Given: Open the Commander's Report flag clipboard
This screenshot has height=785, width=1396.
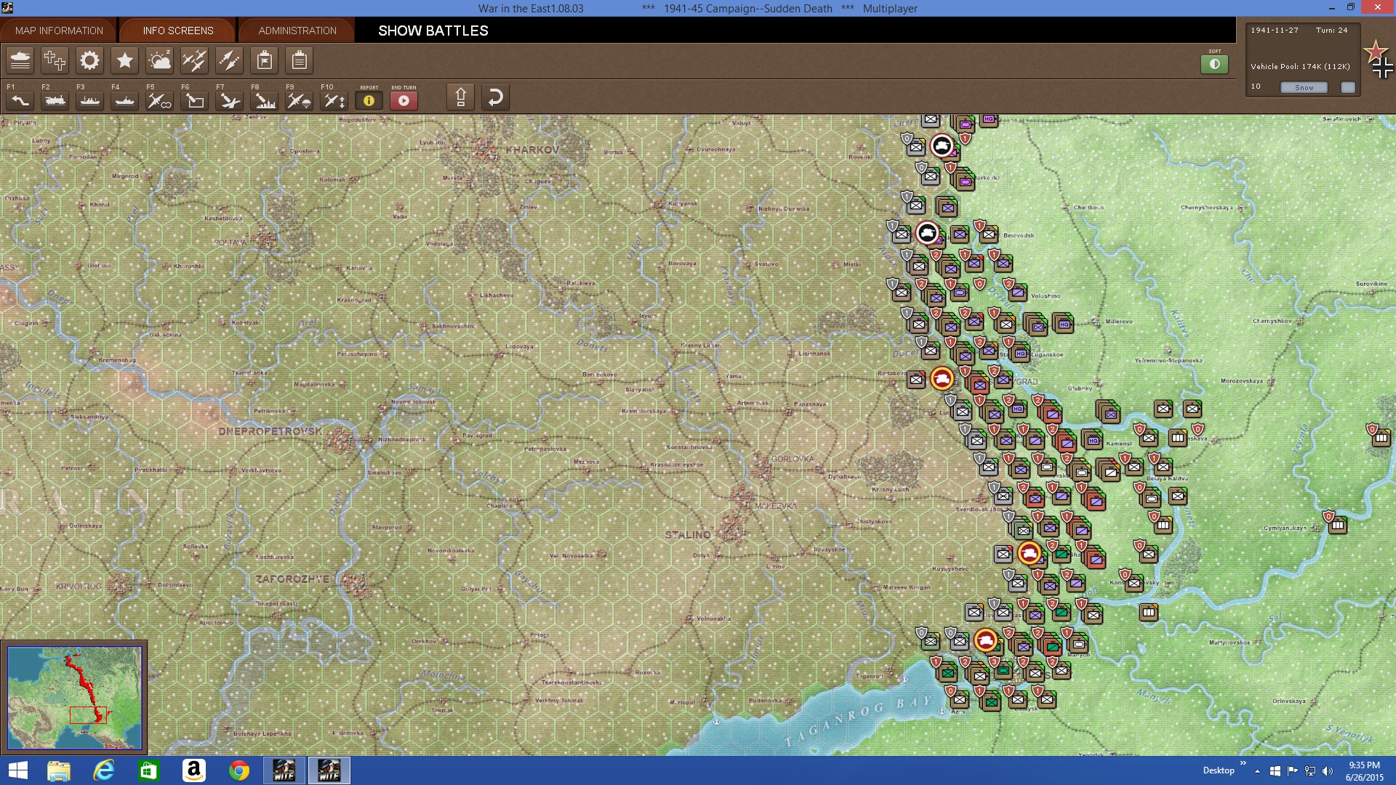Looking at the screenshot, I should (265, 60).
